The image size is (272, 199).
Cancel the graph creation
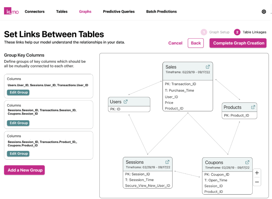175,43
